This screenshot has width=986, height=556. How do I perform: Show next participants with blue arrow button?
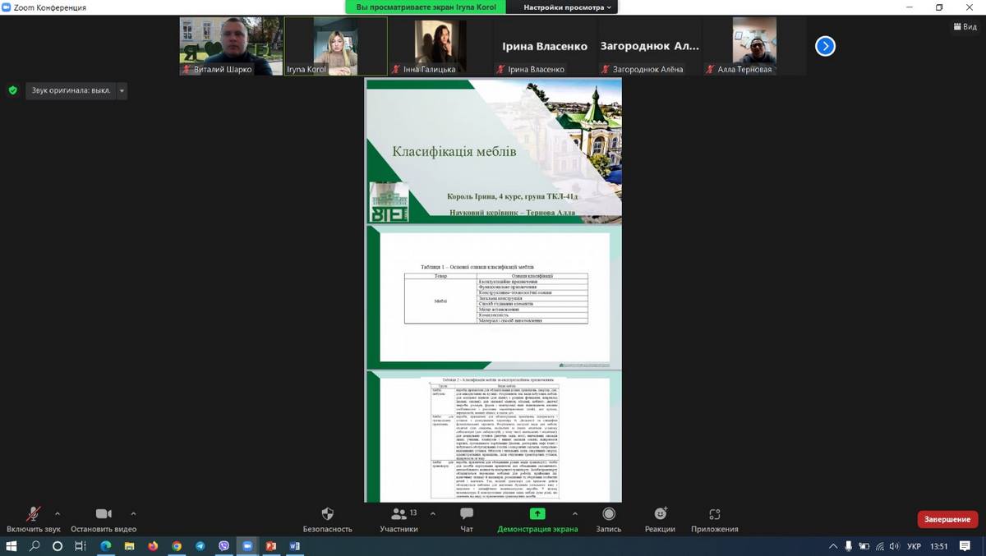(x=825, y=46)
